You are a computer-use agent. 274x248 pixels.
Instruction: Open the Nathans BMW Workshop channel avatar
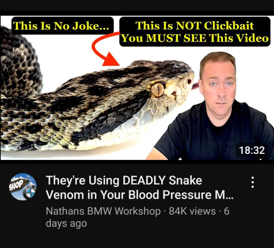pos(23,187)
